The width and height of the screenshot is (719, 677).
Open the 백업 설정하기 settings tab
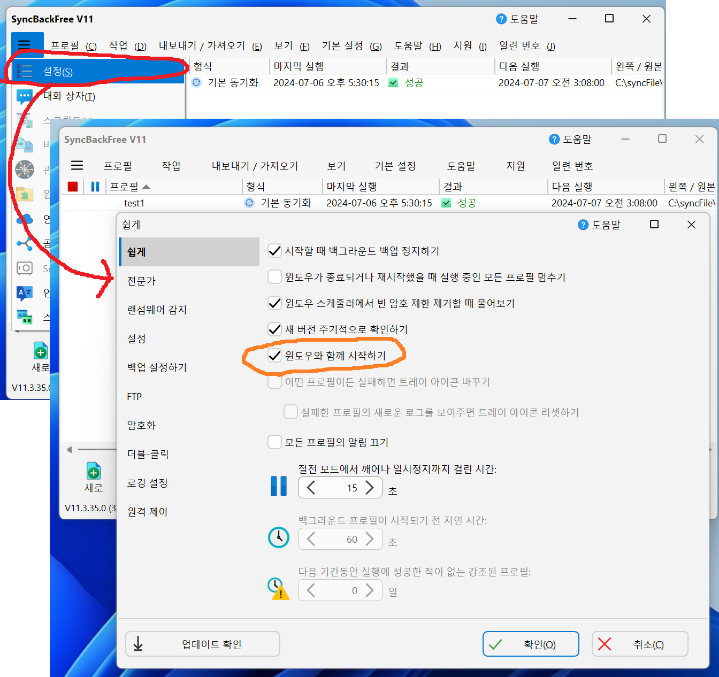coord(189,367)
